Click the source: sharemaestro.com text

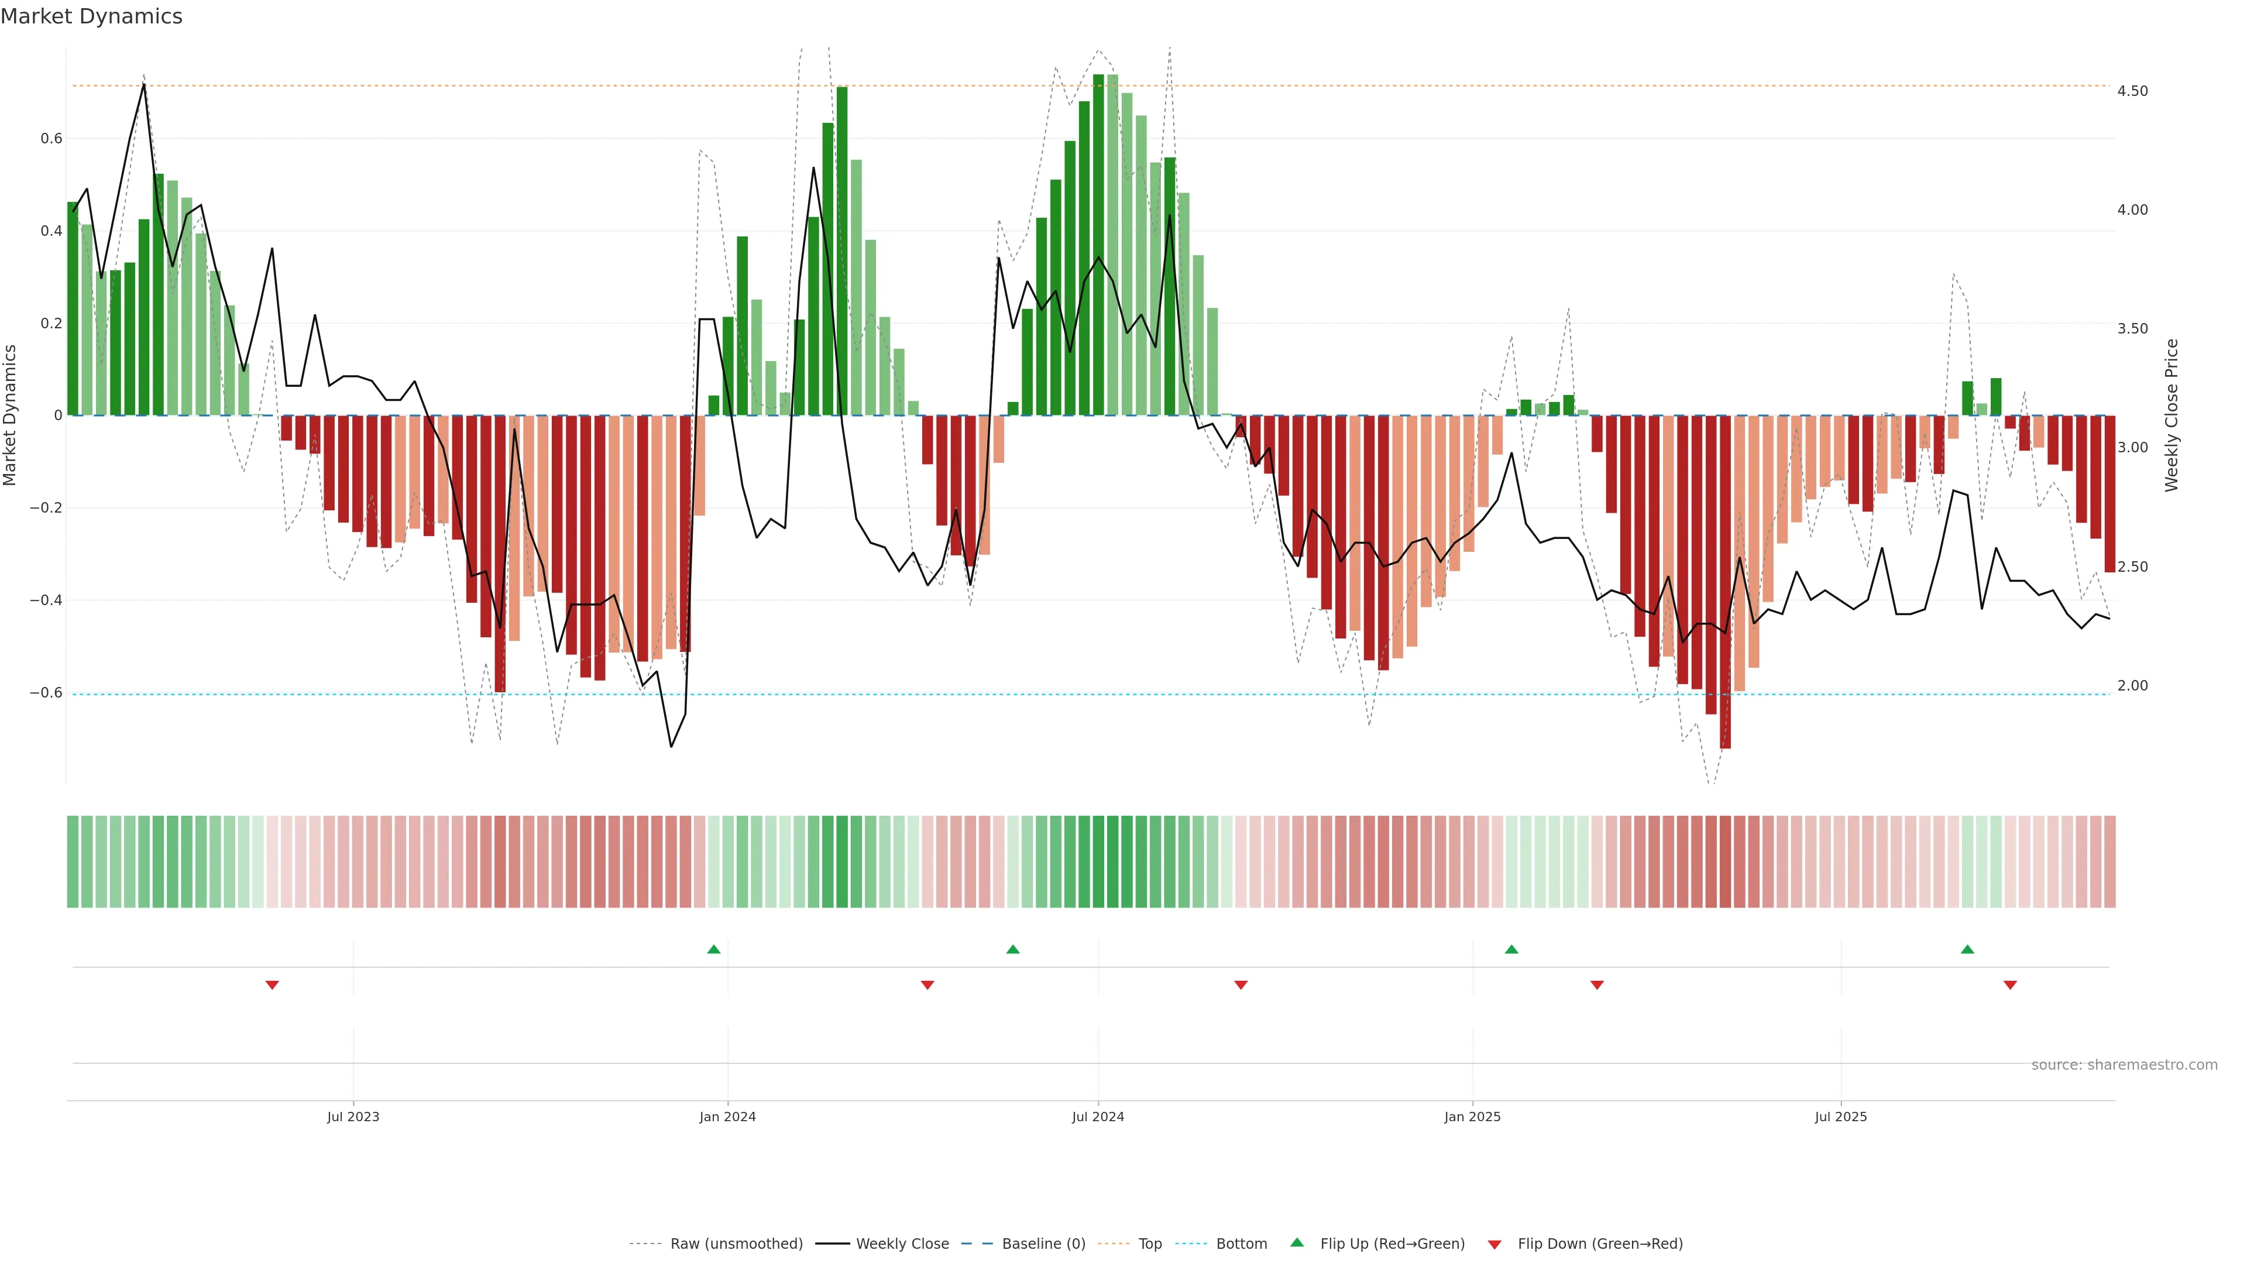tap(2124, 1065)
